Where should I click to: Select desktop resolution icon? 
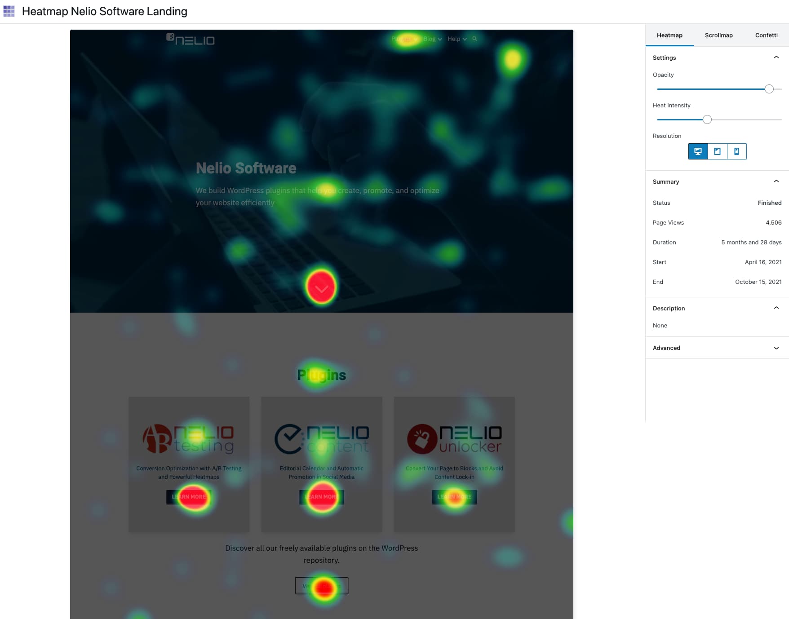(698, 151)
